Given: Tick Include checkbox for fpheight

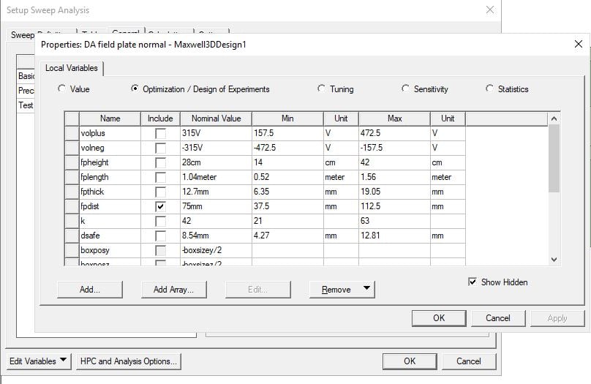Looking at the screenshot, I should tap(161, 163).
